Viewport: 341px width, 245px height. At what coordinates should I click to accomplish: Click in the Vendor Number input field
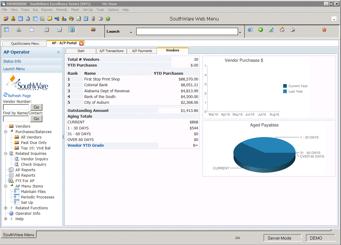coord(16,107)
